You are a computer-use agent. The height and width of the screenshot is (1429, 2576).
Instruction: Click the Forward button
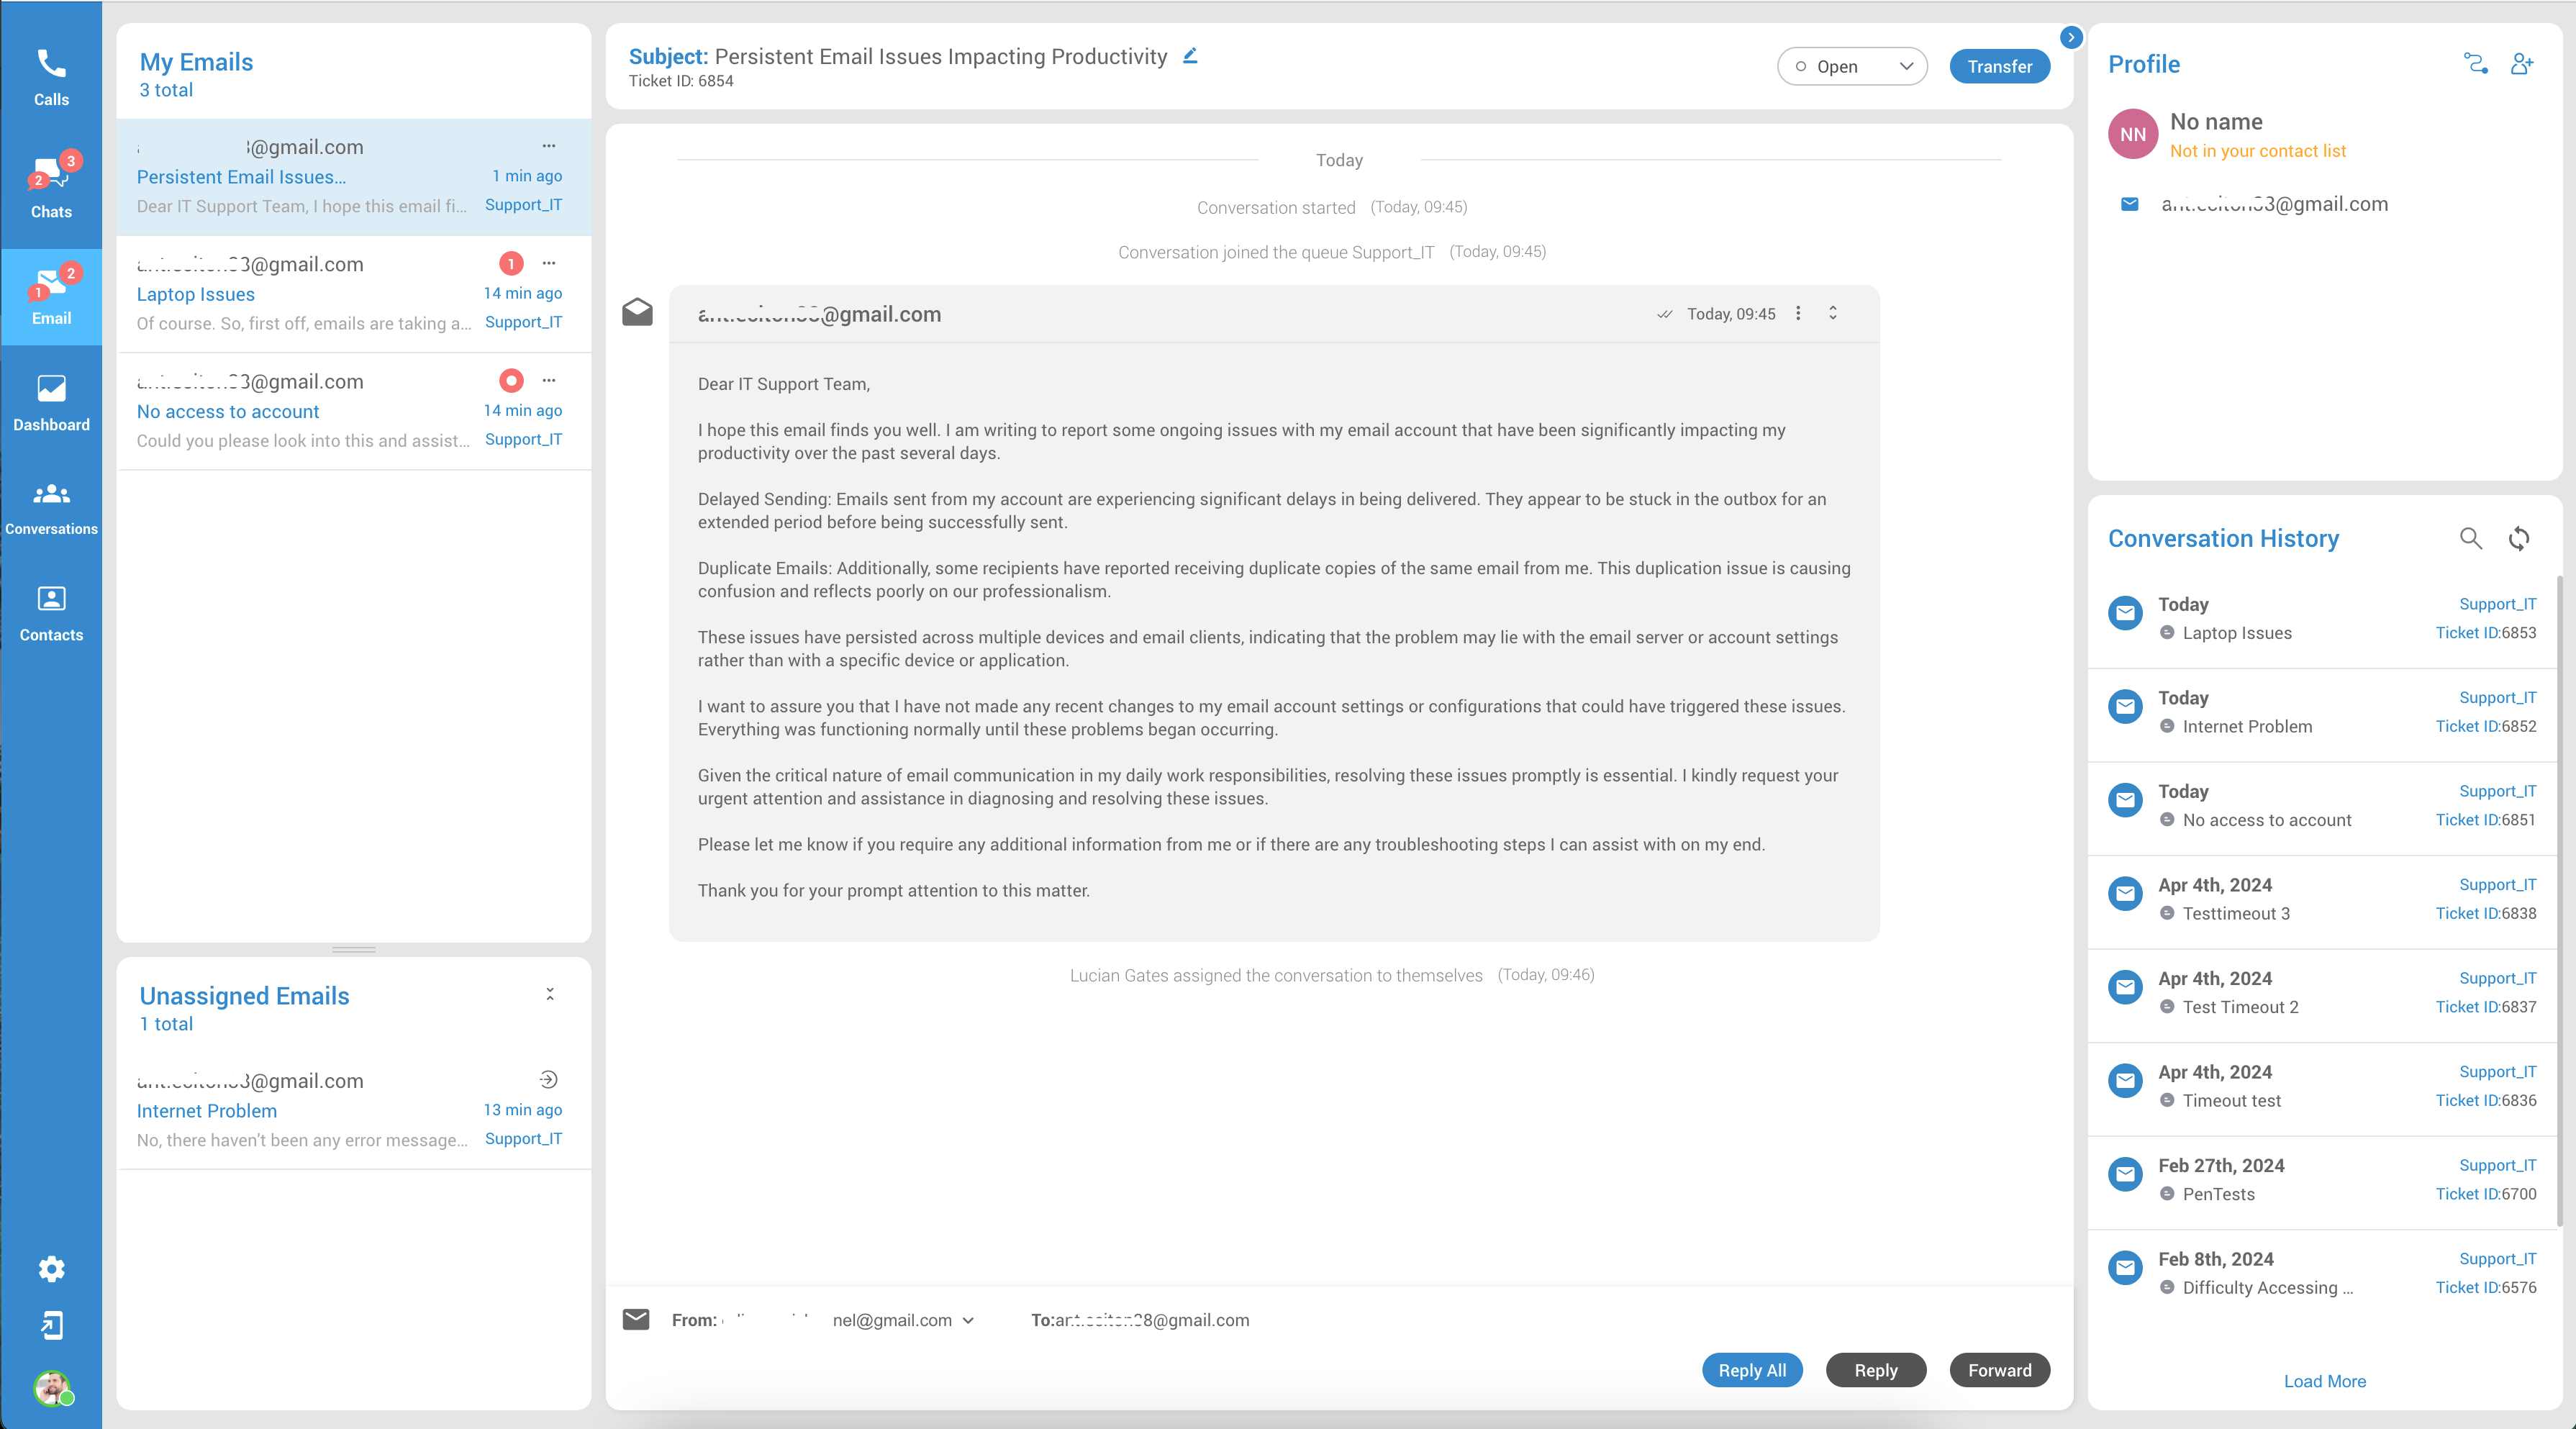coord(2000,1370)
